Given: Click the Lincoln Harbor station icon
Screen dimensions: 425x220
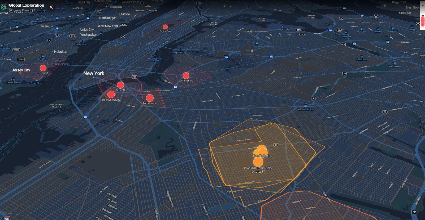Looking at the screenshot, I should tap(81, 42).
